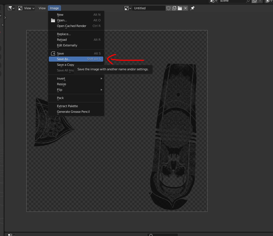
Task: Pin the image to this editor
Action: (x=192, y=8)
